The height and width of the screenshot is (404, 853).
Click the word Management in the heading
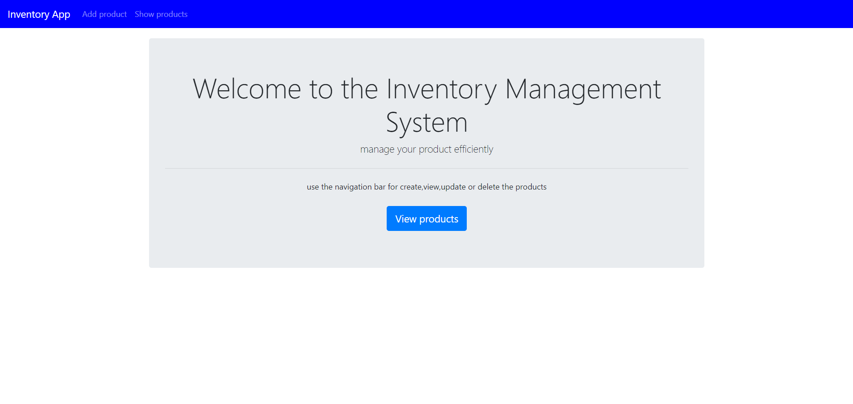tap(583, 89)
